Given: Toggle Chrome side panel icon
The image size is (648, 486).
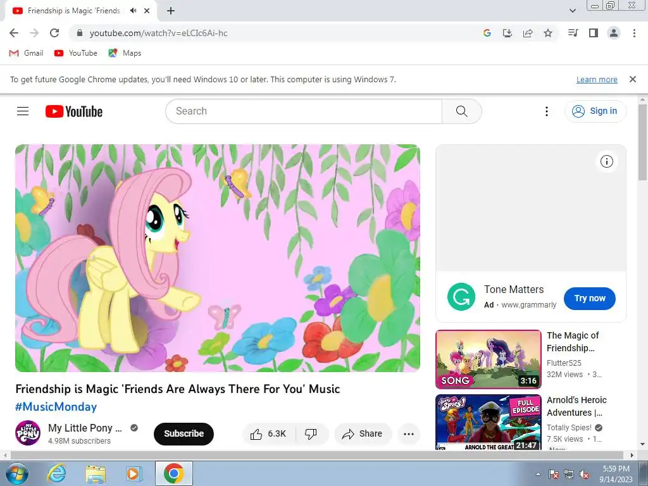Looking at the screenshot, I should [594, 33].
